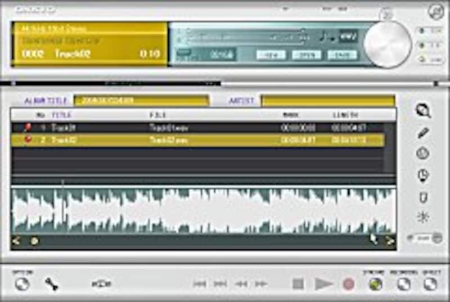Click the fast-forward button
Image resolution: width=450 pixels, height=302 pixels.
click(x=261, y=284)
